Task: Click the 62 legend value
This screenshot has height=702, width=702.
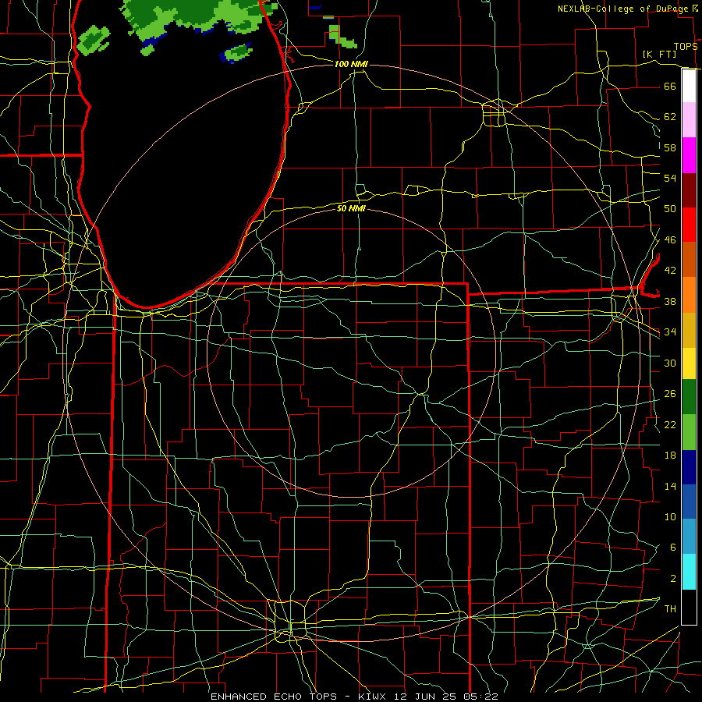Action: (670, 117)
